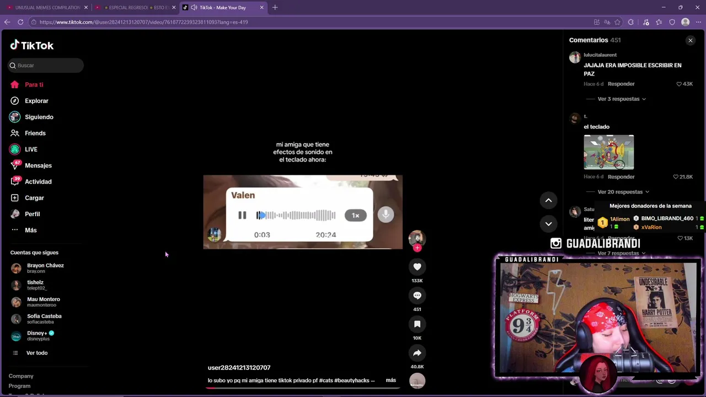Click the TikTok logo

[x=31, y=45]
